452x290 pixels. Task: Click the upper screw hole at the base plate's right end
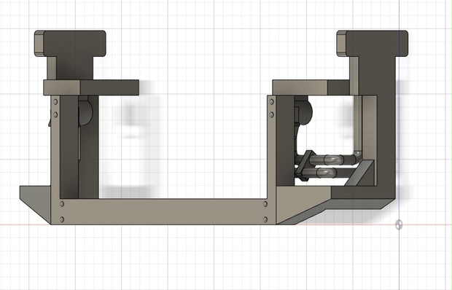pyautogui.click(x=265, y=204)
